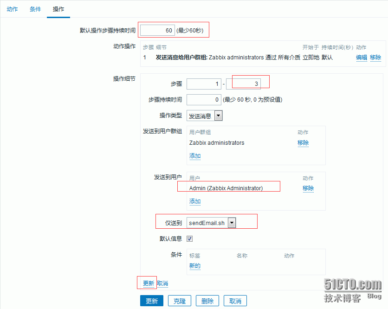Click the 默认操作步骤持续时间 input field
Image resolution: width=388 pixels, height=309 pixels.
(158, 31)
